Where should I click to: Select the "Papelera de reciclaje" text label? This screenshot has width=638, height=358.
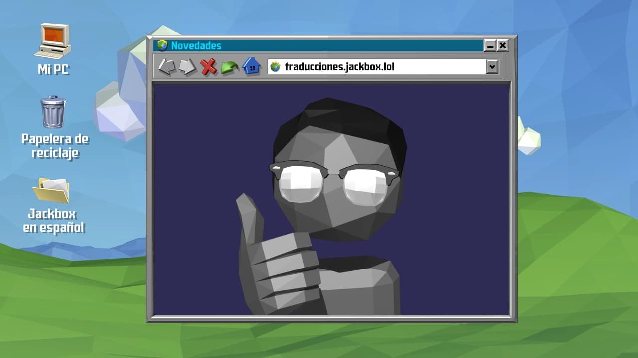(55, 146)
